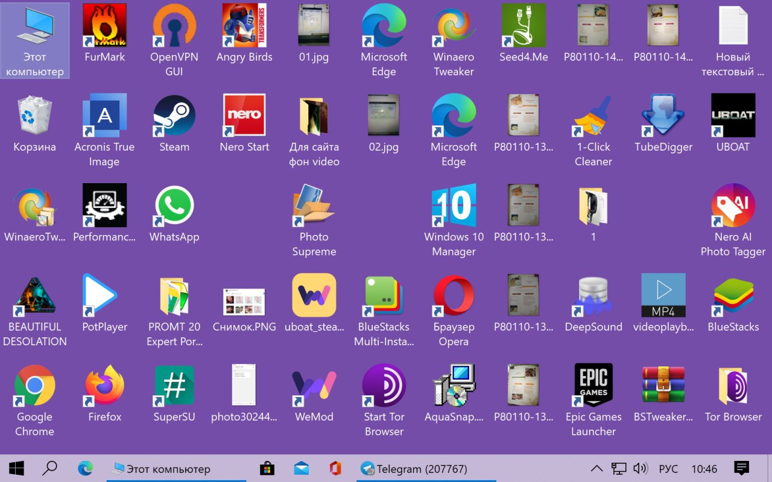Screen dimensions: 772x482
Task: Open Корзина recycle bin icon
Action: pyautogui.click(x=34, y=116)
